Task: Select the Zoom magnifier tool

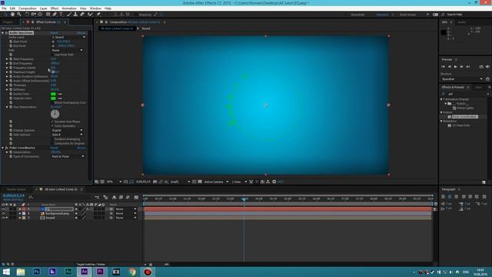Action: tap(19, 15)
